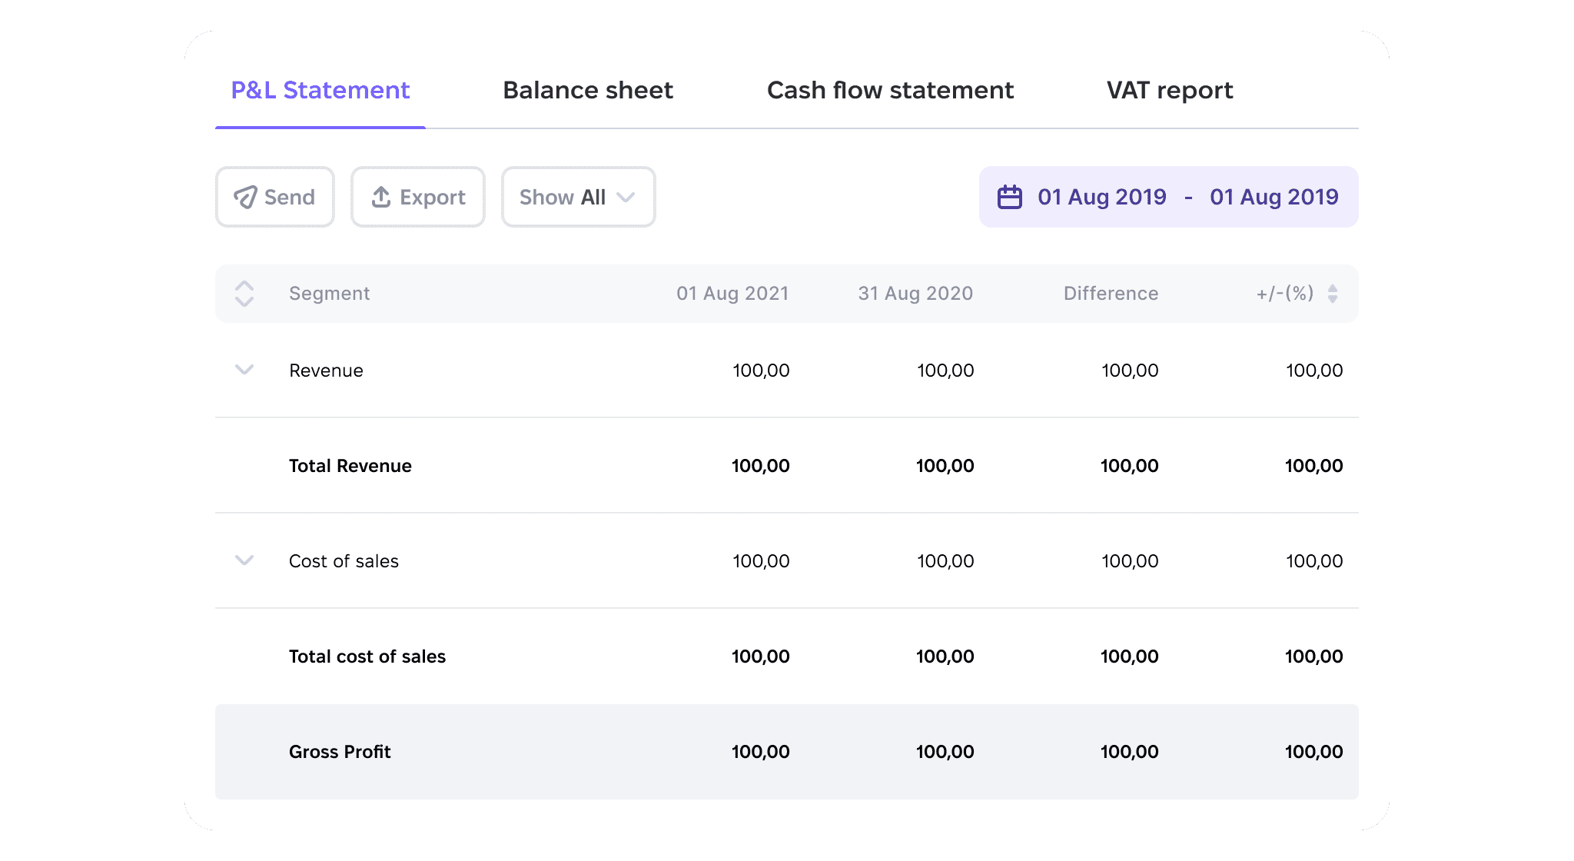Click the Difference column header
This screenshot has height=861, width=1574.
coord(1111,294)
